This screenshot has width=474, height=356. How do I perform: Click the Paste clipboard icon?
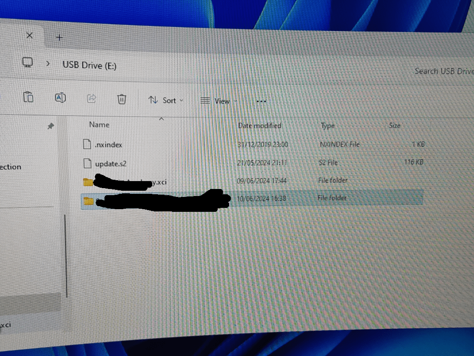[28, 97]
